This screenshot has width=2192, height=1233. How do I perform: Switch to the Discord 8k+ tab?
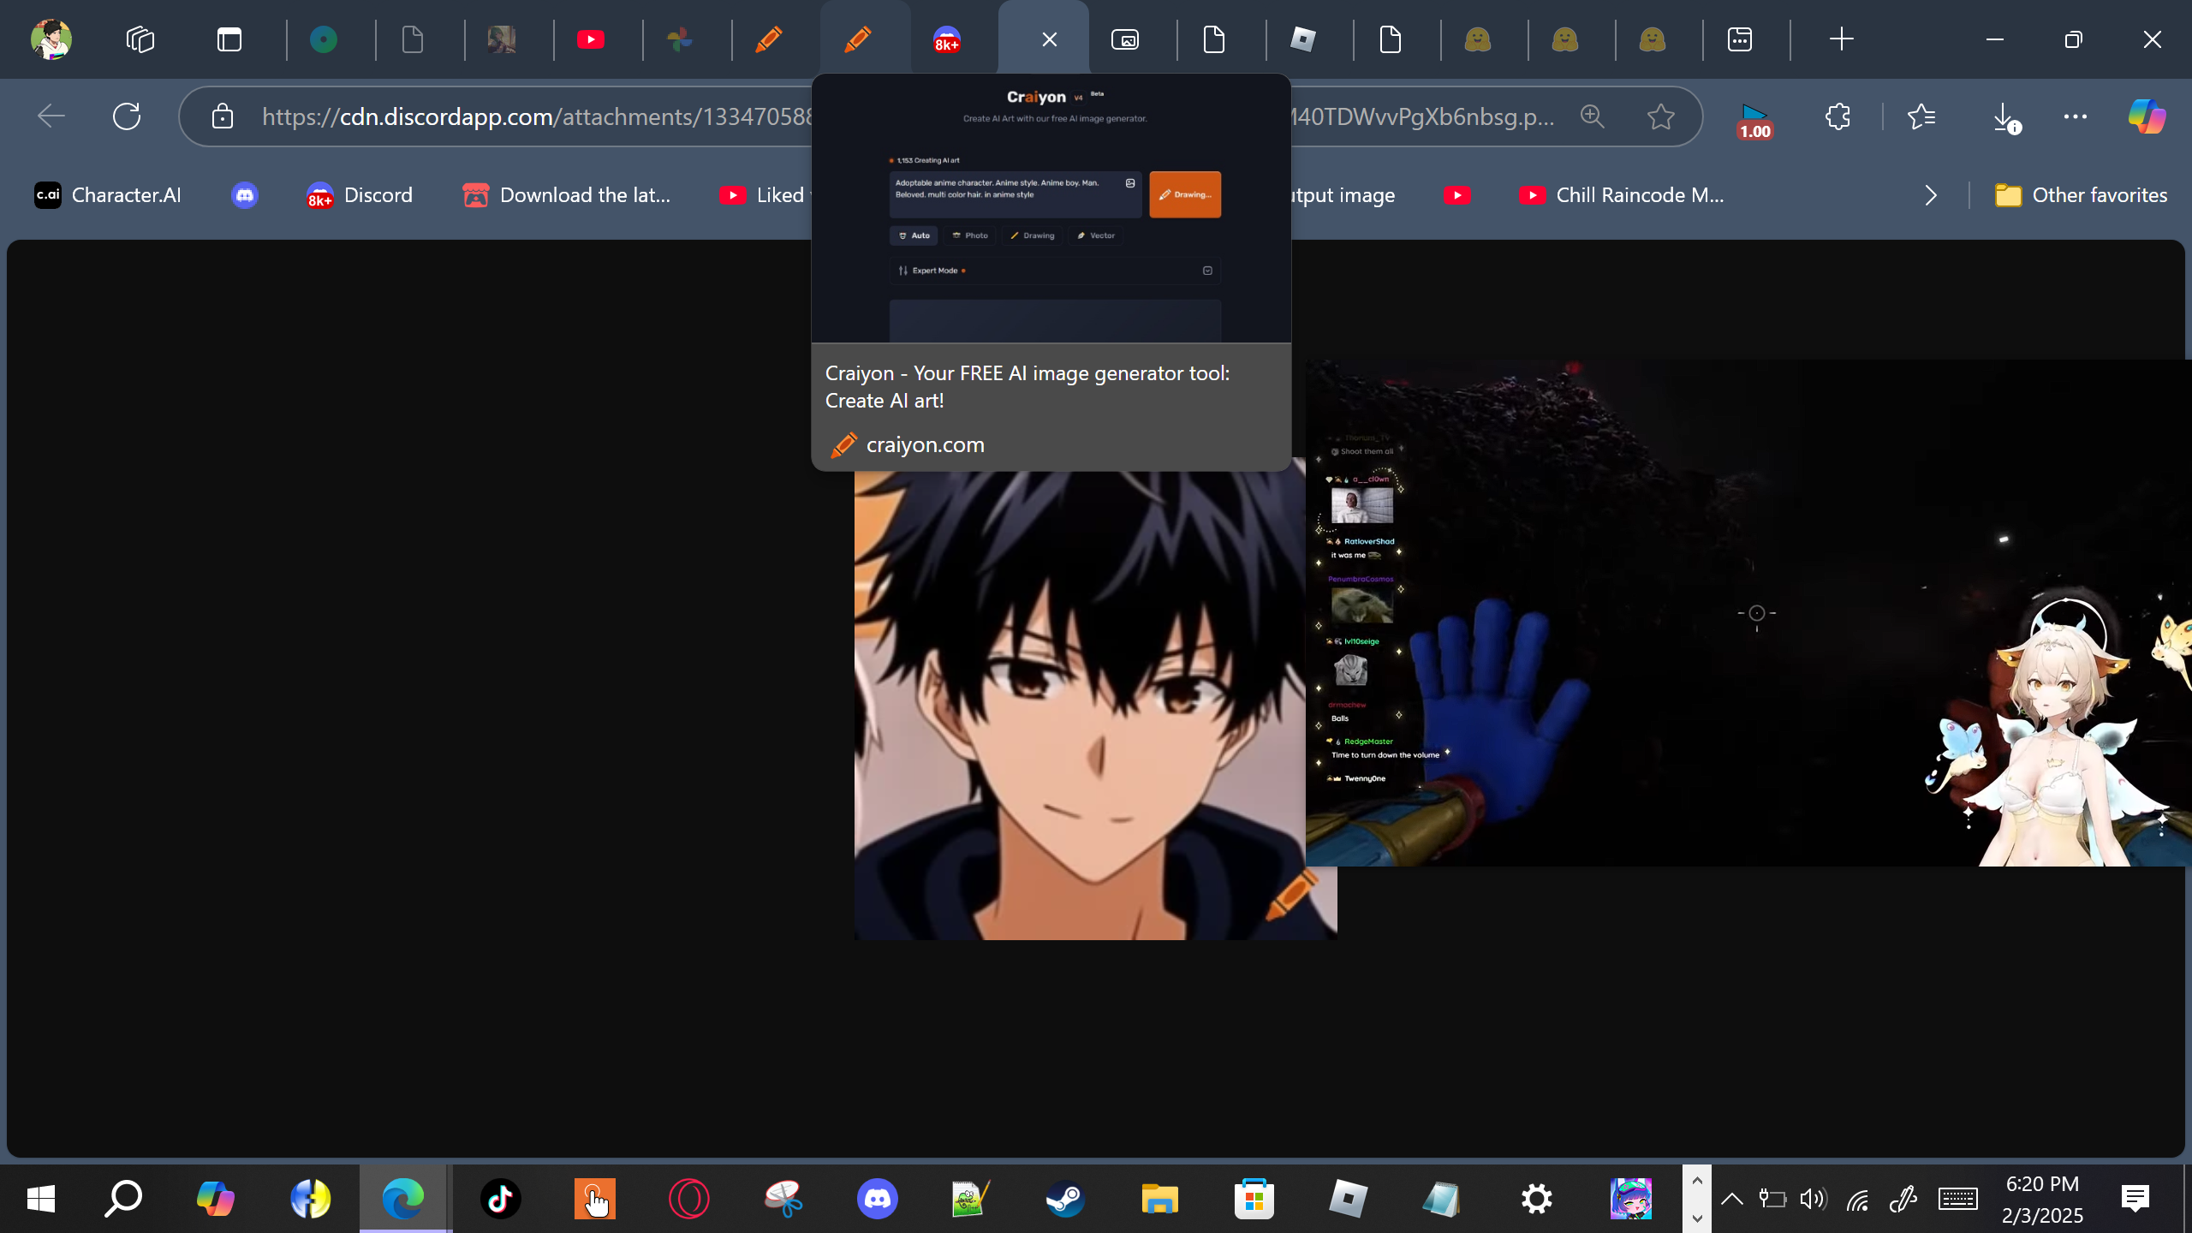pyautogui.click(x=947, y=39)
